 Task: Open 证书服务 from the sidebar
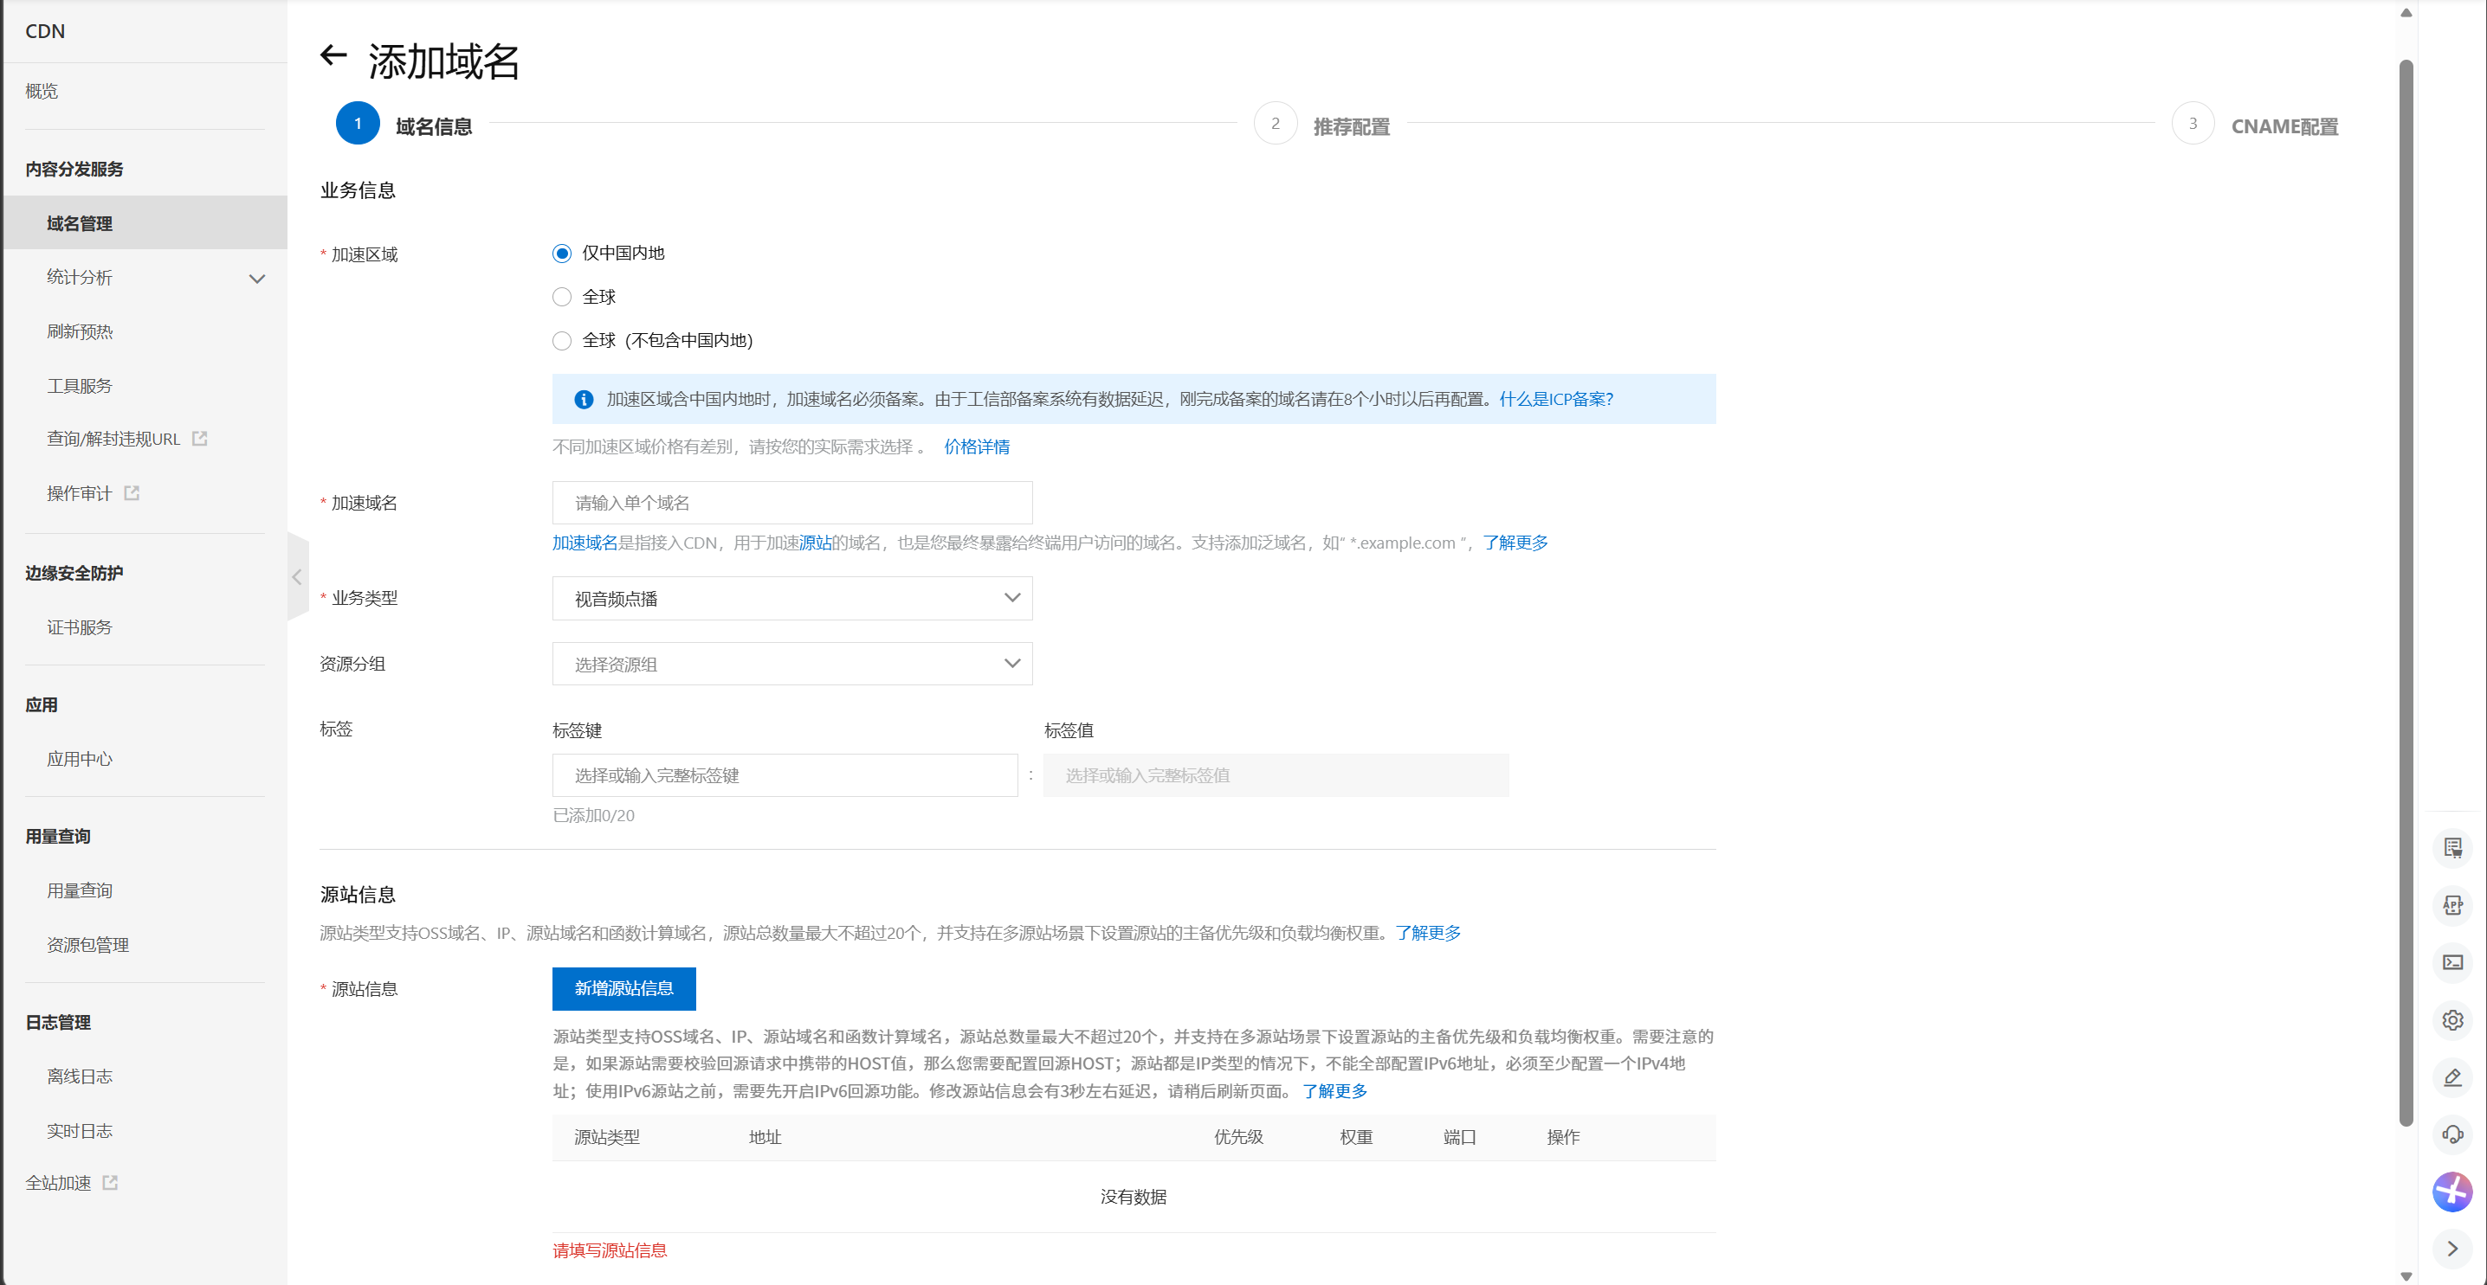pyautogui.click(x=81, y=626)
